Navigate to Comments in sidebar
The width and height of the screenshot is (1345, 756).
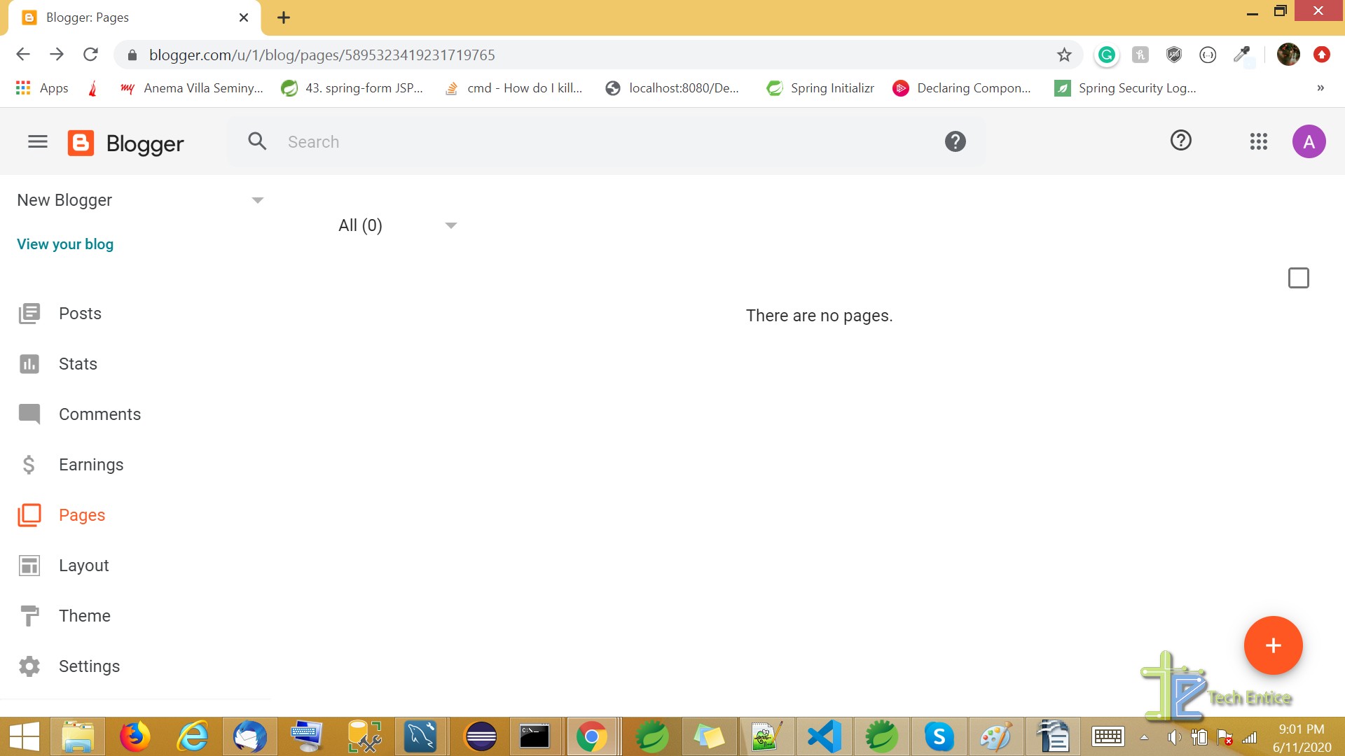(x=99, y=414)
